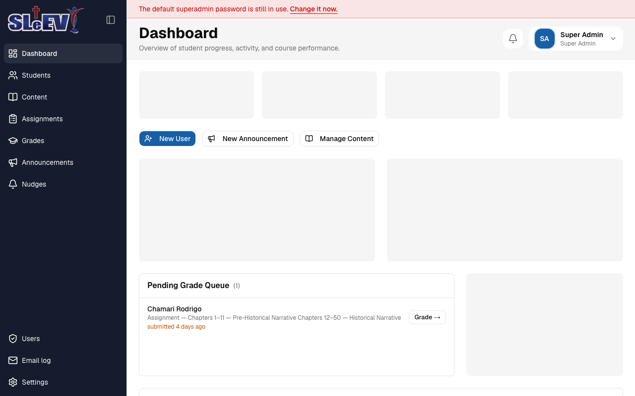
Task: Navigate to Grades in the sidebar
Action: click(63, 141)
